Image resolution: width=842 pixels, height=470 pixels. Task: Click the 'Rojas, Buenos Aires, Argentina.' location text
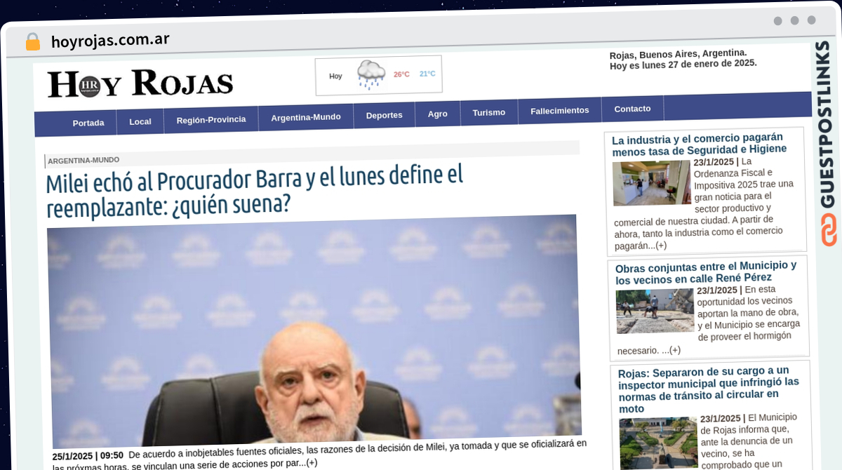[x=679, y=54]
